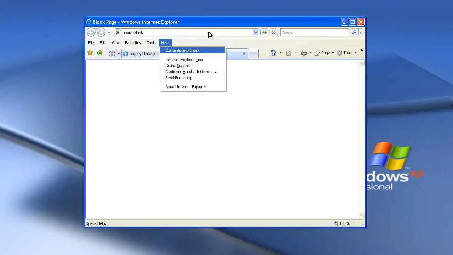Open the Favorites Center star

[90, 53]
